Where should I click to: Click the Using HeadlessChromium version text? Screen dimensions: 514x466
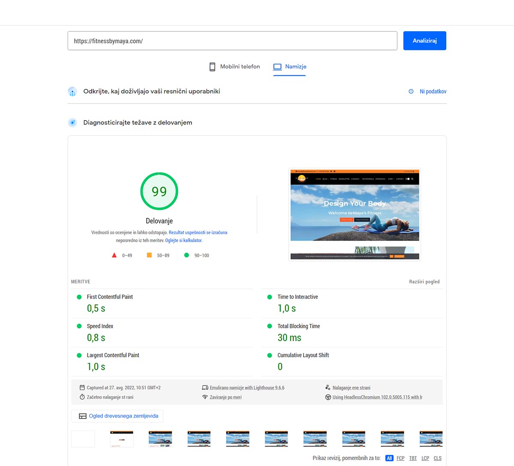pyautogui.click(x=377, y=398)
